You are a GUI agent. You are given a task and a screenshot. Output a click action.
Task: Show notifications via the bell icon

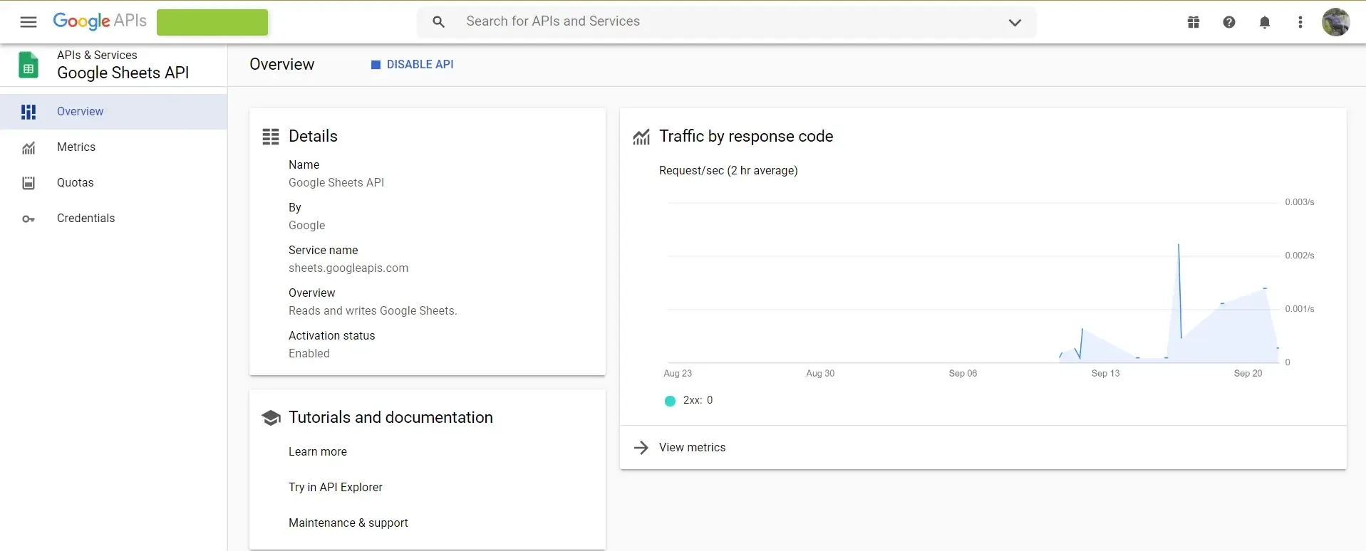(1265, 22)
